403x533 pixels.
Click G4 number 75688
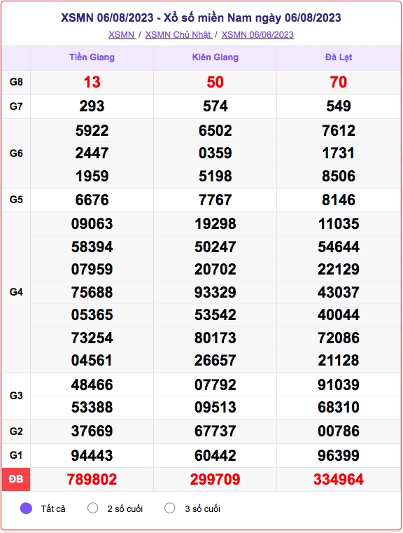(92, 293)
